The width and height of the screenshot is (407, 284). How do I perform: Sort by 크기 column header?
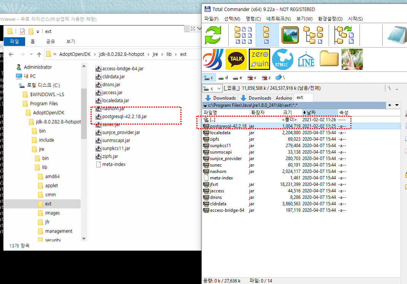pos(291,113)
